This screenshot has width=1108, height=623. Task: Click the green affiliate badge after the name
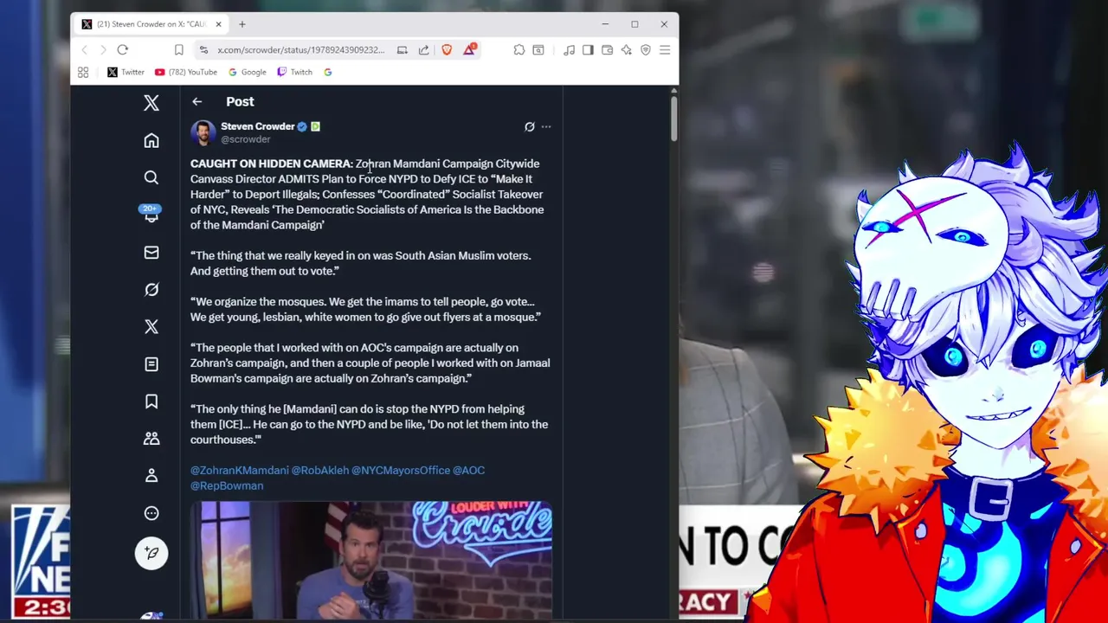[x=315, y=126]
